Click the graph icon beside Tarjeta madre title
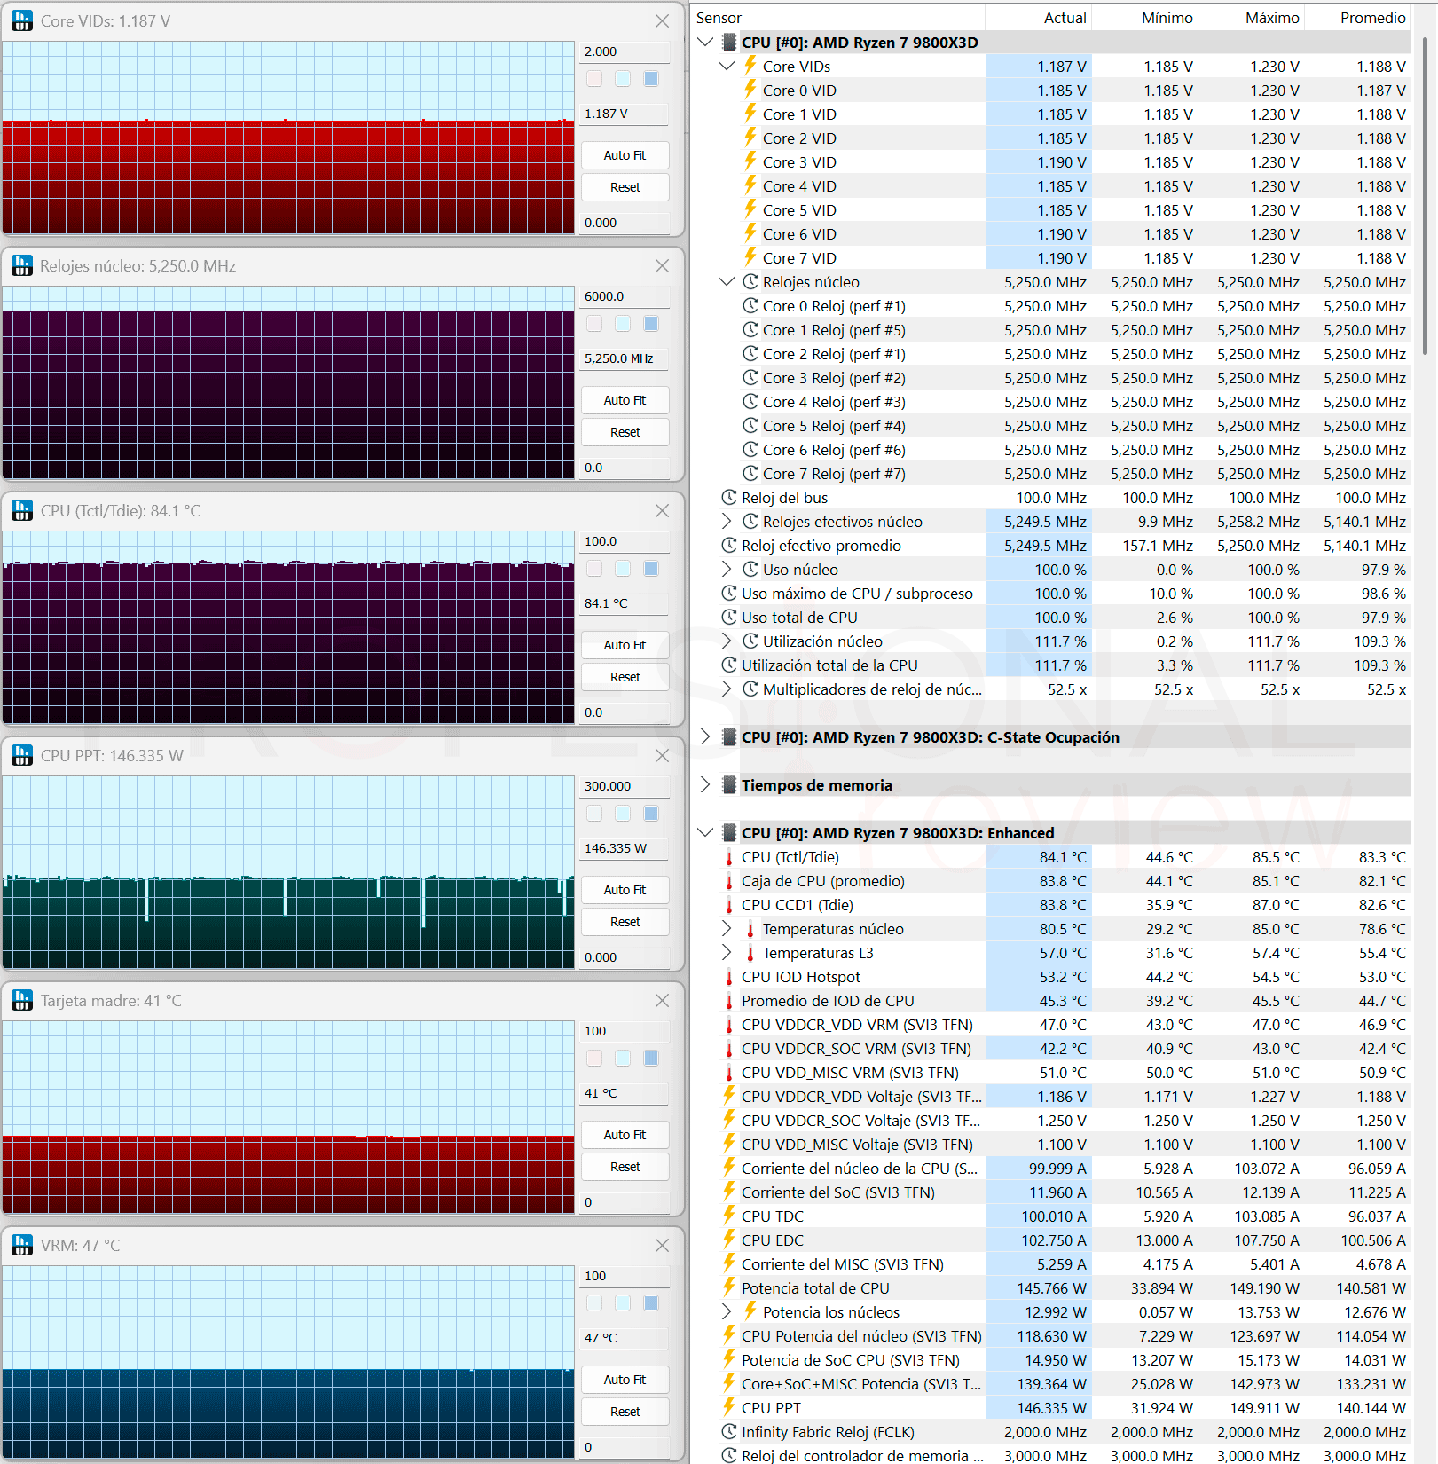Image resolution: width=1438 pixels, height=1464 pixels. tap(22, 1000)
